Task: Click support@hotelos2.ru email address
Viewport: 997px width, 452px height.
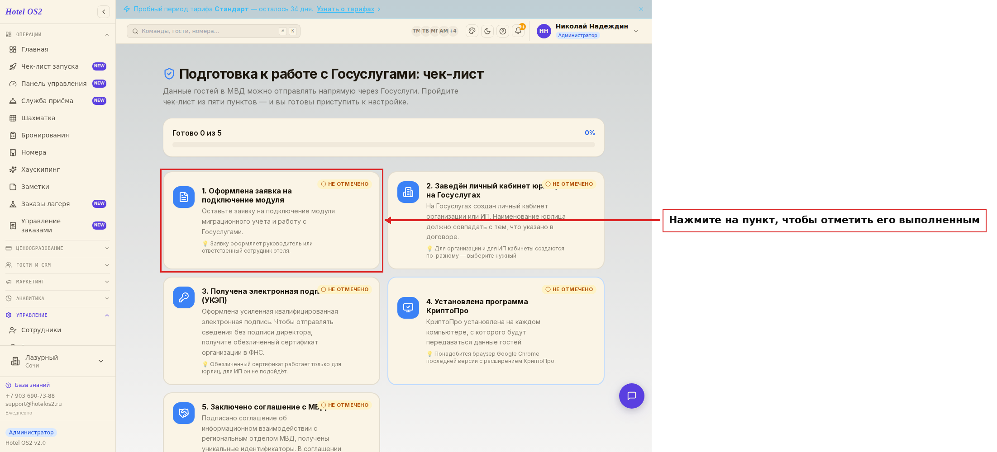Action: click(33, 404)
